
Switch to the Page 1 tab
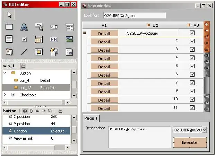pos(91,118)
